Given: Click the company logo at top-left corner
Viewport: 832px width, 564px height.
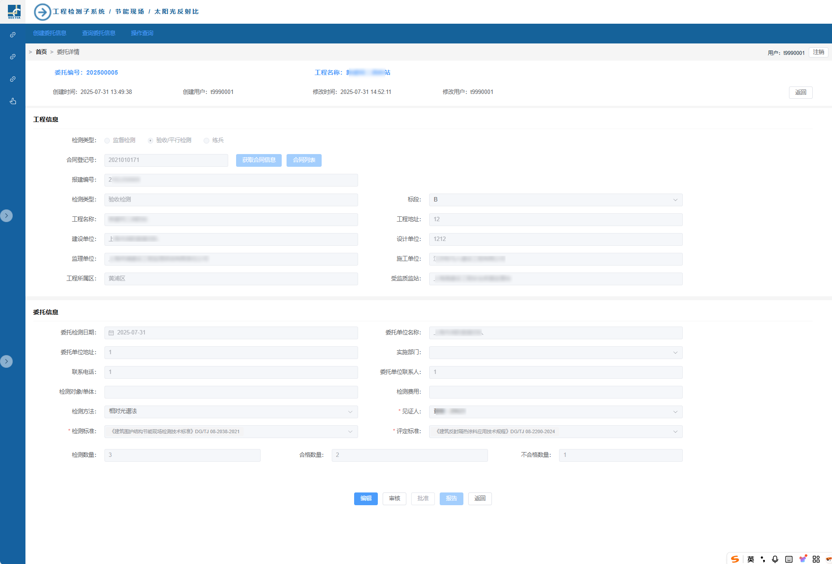Looking at the screenshot, I should click(x=14, y=11).
